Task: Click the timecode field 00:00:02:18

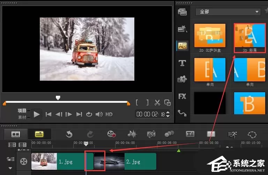Action: (x=151, y=114)
